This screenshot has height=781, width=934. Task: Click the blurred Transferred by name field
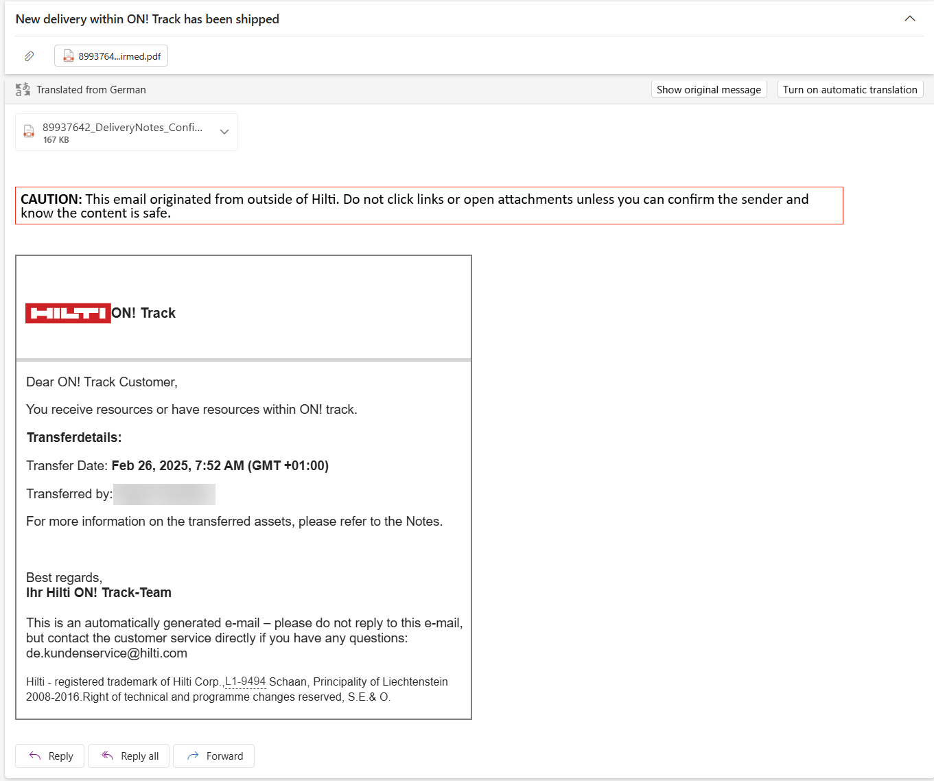(x=164, y=494)
